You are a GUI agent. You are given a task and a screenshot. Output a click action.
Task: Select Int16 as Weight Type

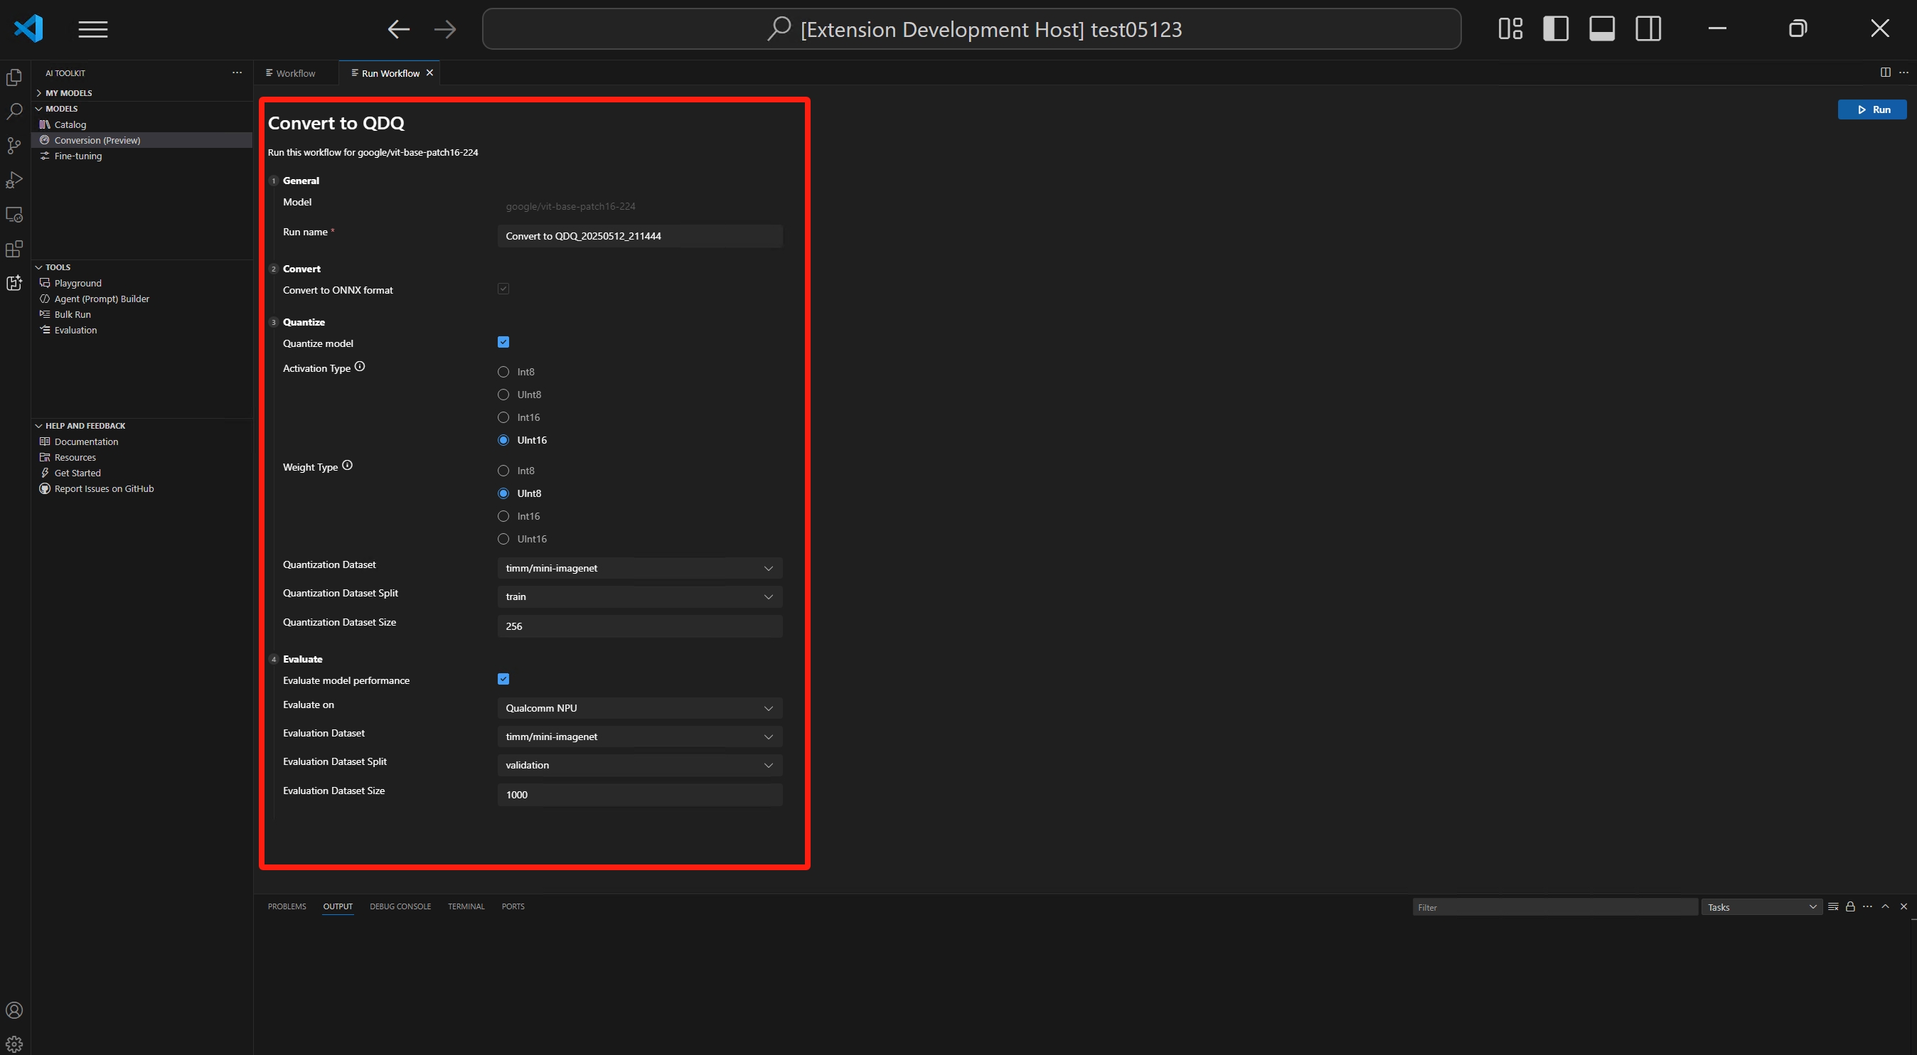pos(503,515)
